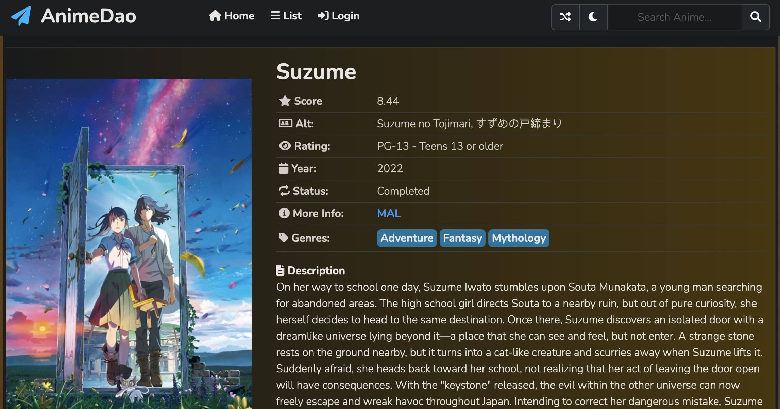Screen dimensions: 780x409
Task: Click the star icon beside Score
Action: (285, 101)
